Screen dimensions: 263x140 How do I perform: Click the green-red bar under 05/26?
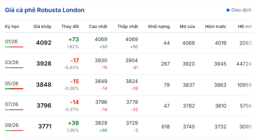click(14, 88)
